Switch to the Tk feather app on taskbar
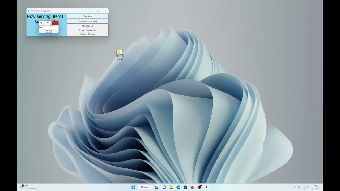 pos(206,187)
